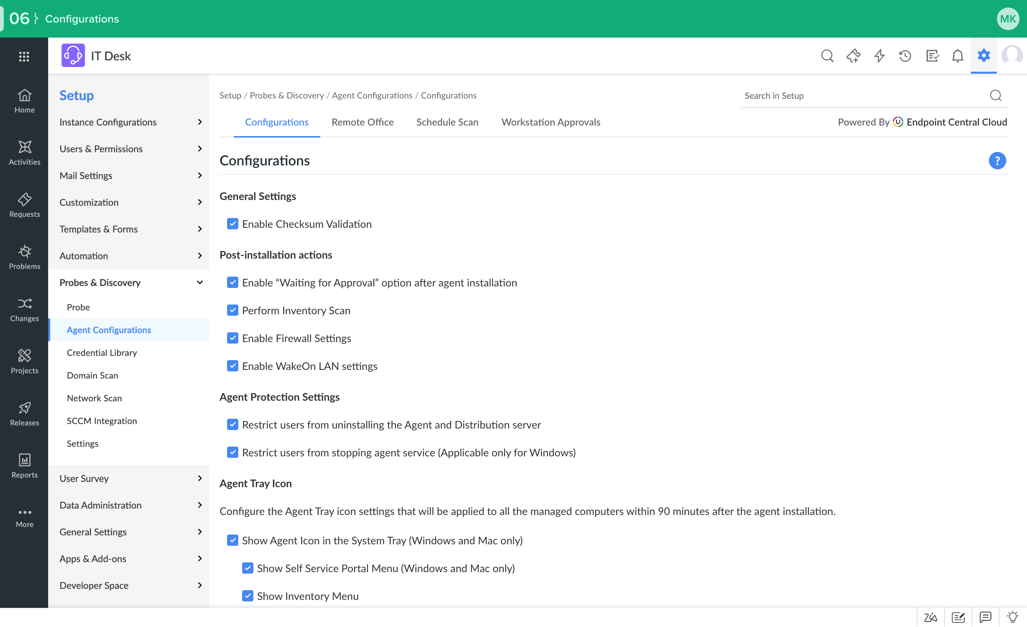Viewport: 1027px width, 627px height.
Task: Expand User Survey section
Action: (x=129, y=479)
